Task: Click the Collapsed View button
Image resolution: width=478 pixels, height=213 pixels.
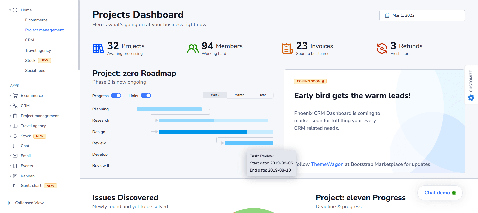Action: coord(26,203)
